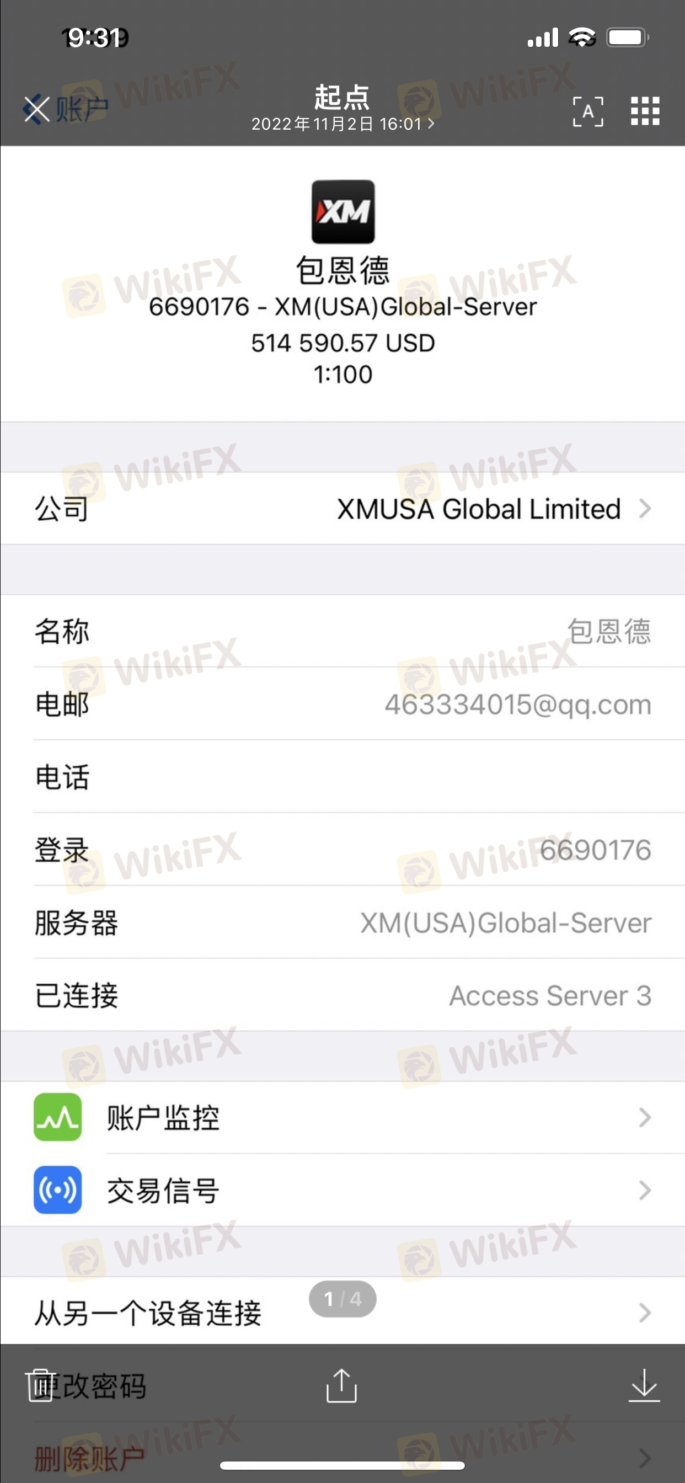Tap the 删除账户 button
Image resolution: width=685 pixels, height=1483 pixels.
click(x=89, y=1458)
